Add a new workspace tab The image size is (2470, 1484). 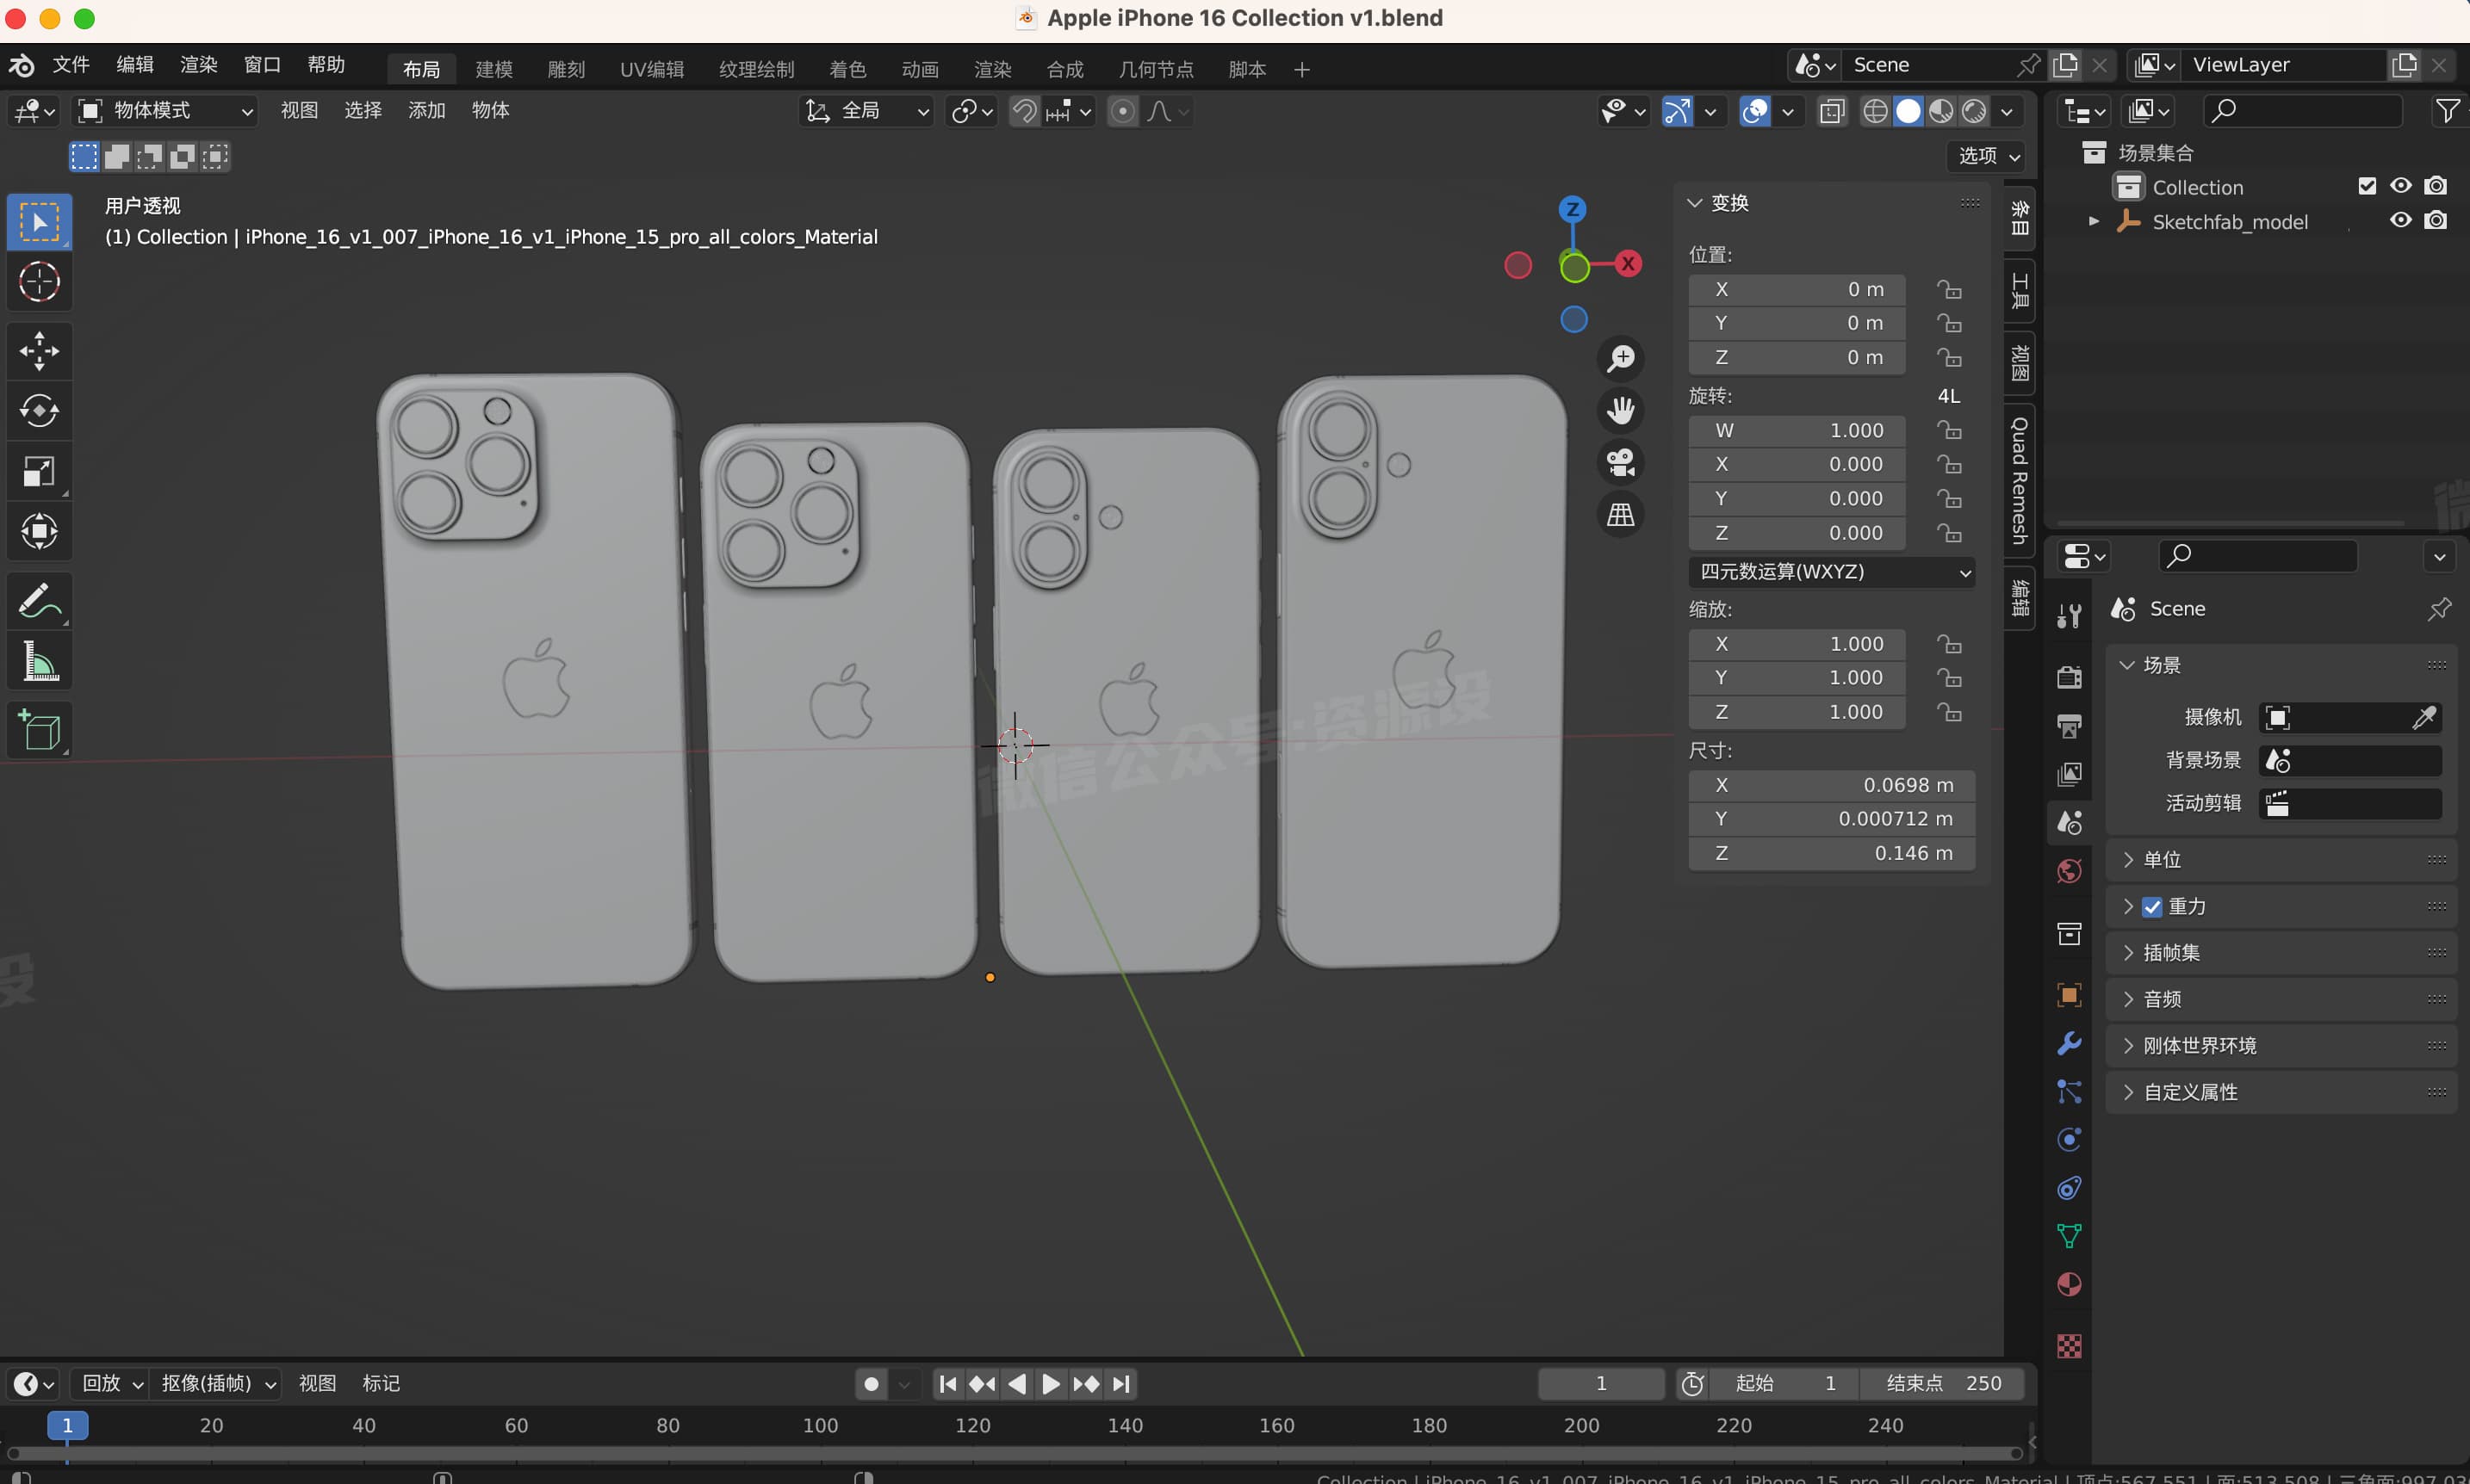point(1301,69)
